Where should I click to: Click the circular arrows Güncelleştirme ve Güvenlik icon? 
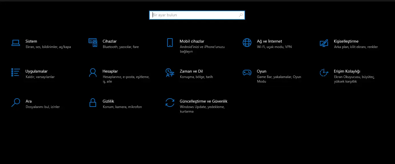[170, 103]
